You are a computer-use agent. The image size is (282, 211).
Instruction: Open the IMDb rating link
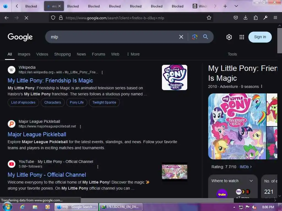(245, 167)
